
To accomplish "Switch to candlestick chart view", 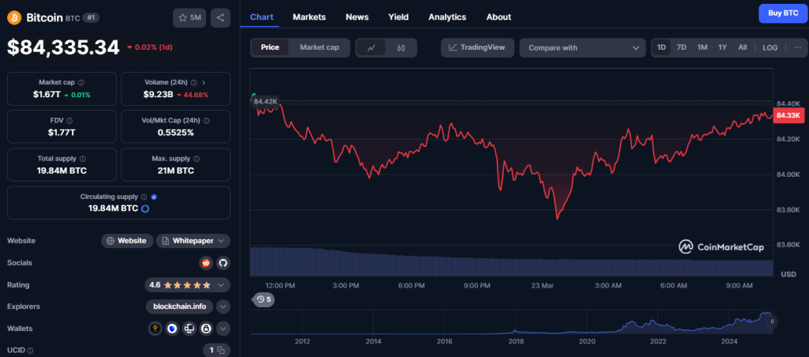I will tap(401, 48).
